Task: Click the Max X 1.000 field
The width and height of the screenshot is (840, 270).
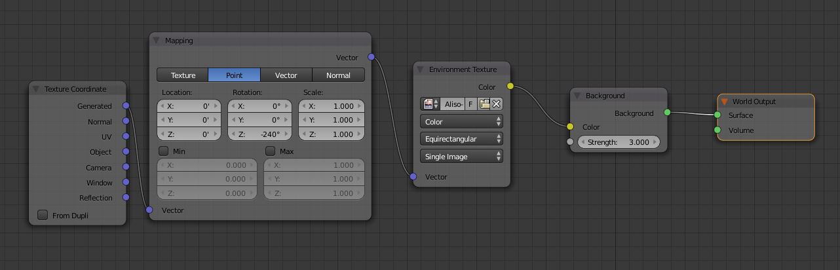Action: 314,165
